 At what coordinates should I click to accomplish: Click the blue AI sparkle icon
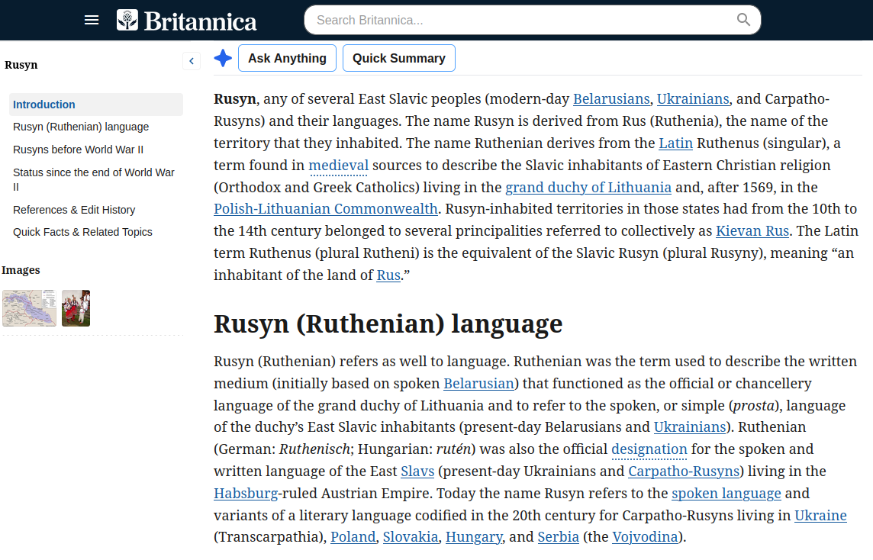coord(224,58)
